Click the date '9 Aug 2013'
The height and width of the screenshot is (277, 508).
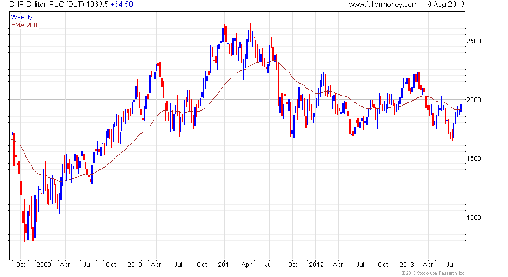[x=446, y=5]
